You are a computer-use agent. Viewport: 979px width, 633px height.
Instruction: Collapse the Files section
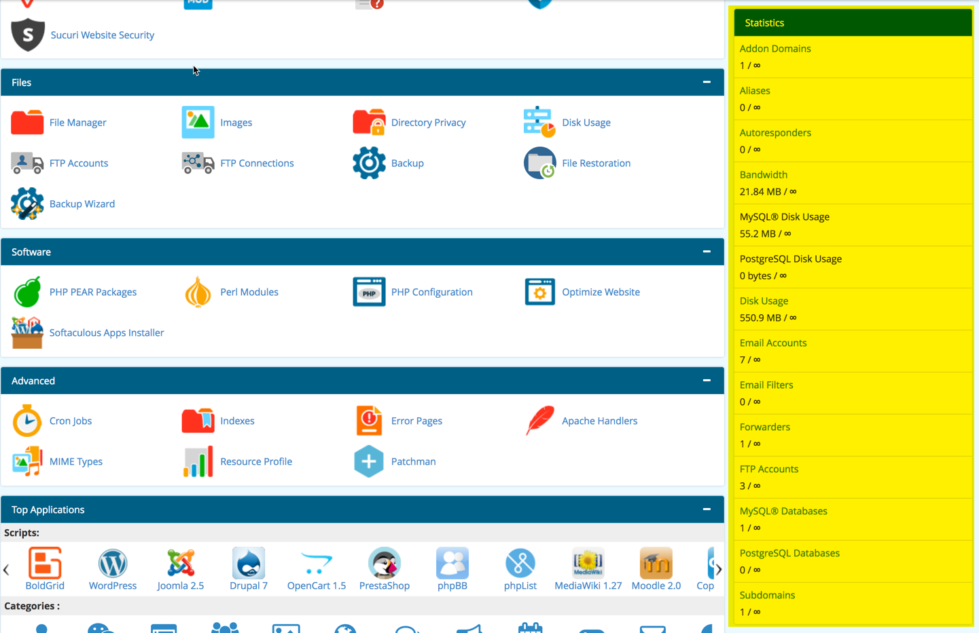[x=707, y=82]
